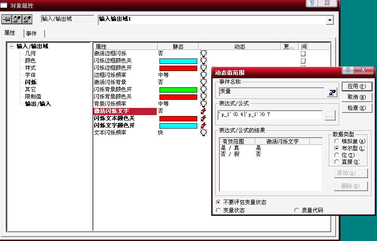The image size is (377, 241).
Task: Select the 模拟量 (A) data type radio
Action: (x=336, y=141)
